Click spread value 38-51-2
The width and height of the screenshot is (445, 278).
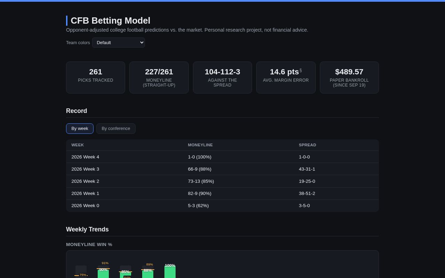coord(307,194)
